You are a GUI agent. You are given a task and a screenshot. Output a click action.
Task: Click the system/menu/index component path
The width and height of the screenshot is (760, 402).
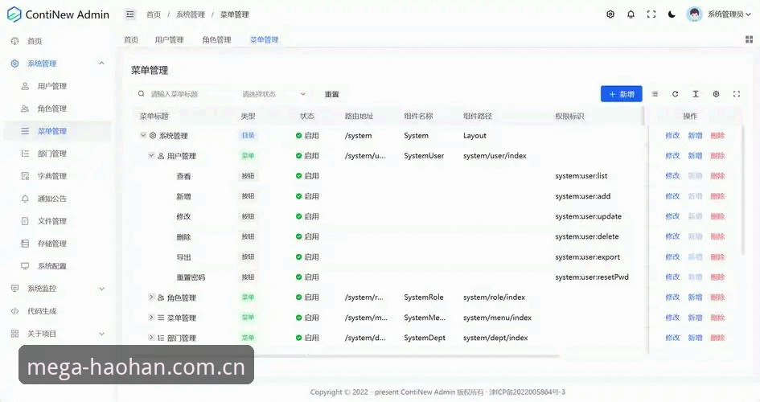[497, 318]
